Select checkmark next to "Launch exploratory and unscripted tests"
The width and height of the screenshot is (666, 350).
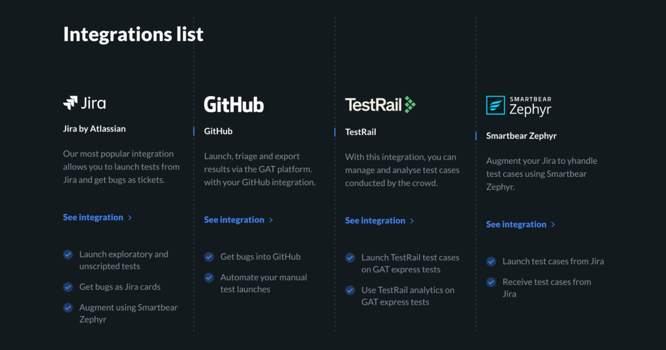pos(68,254)
